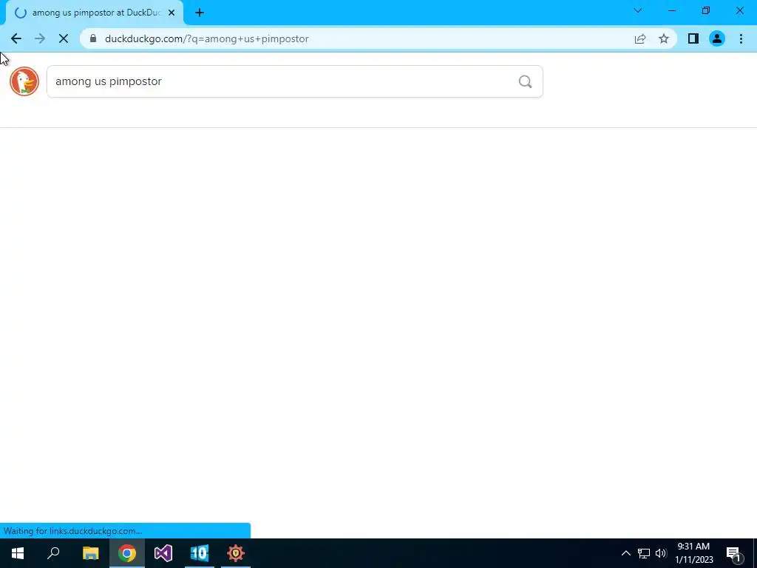Open Visual Studio from the taskbar

[x=163, y=553]
